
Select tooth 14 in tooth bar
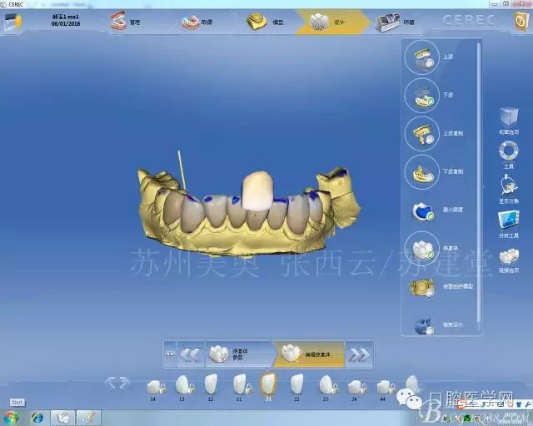point(154,386)
